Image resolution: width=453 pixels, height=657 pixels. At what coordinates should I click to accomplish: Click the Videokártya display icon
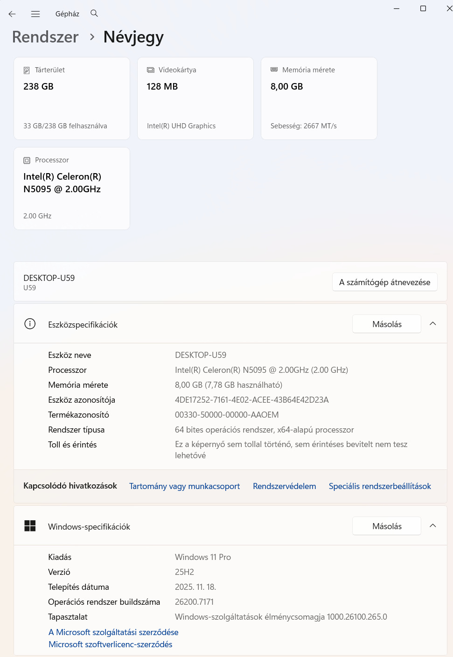pyautogui.click(x=151, y=70)
